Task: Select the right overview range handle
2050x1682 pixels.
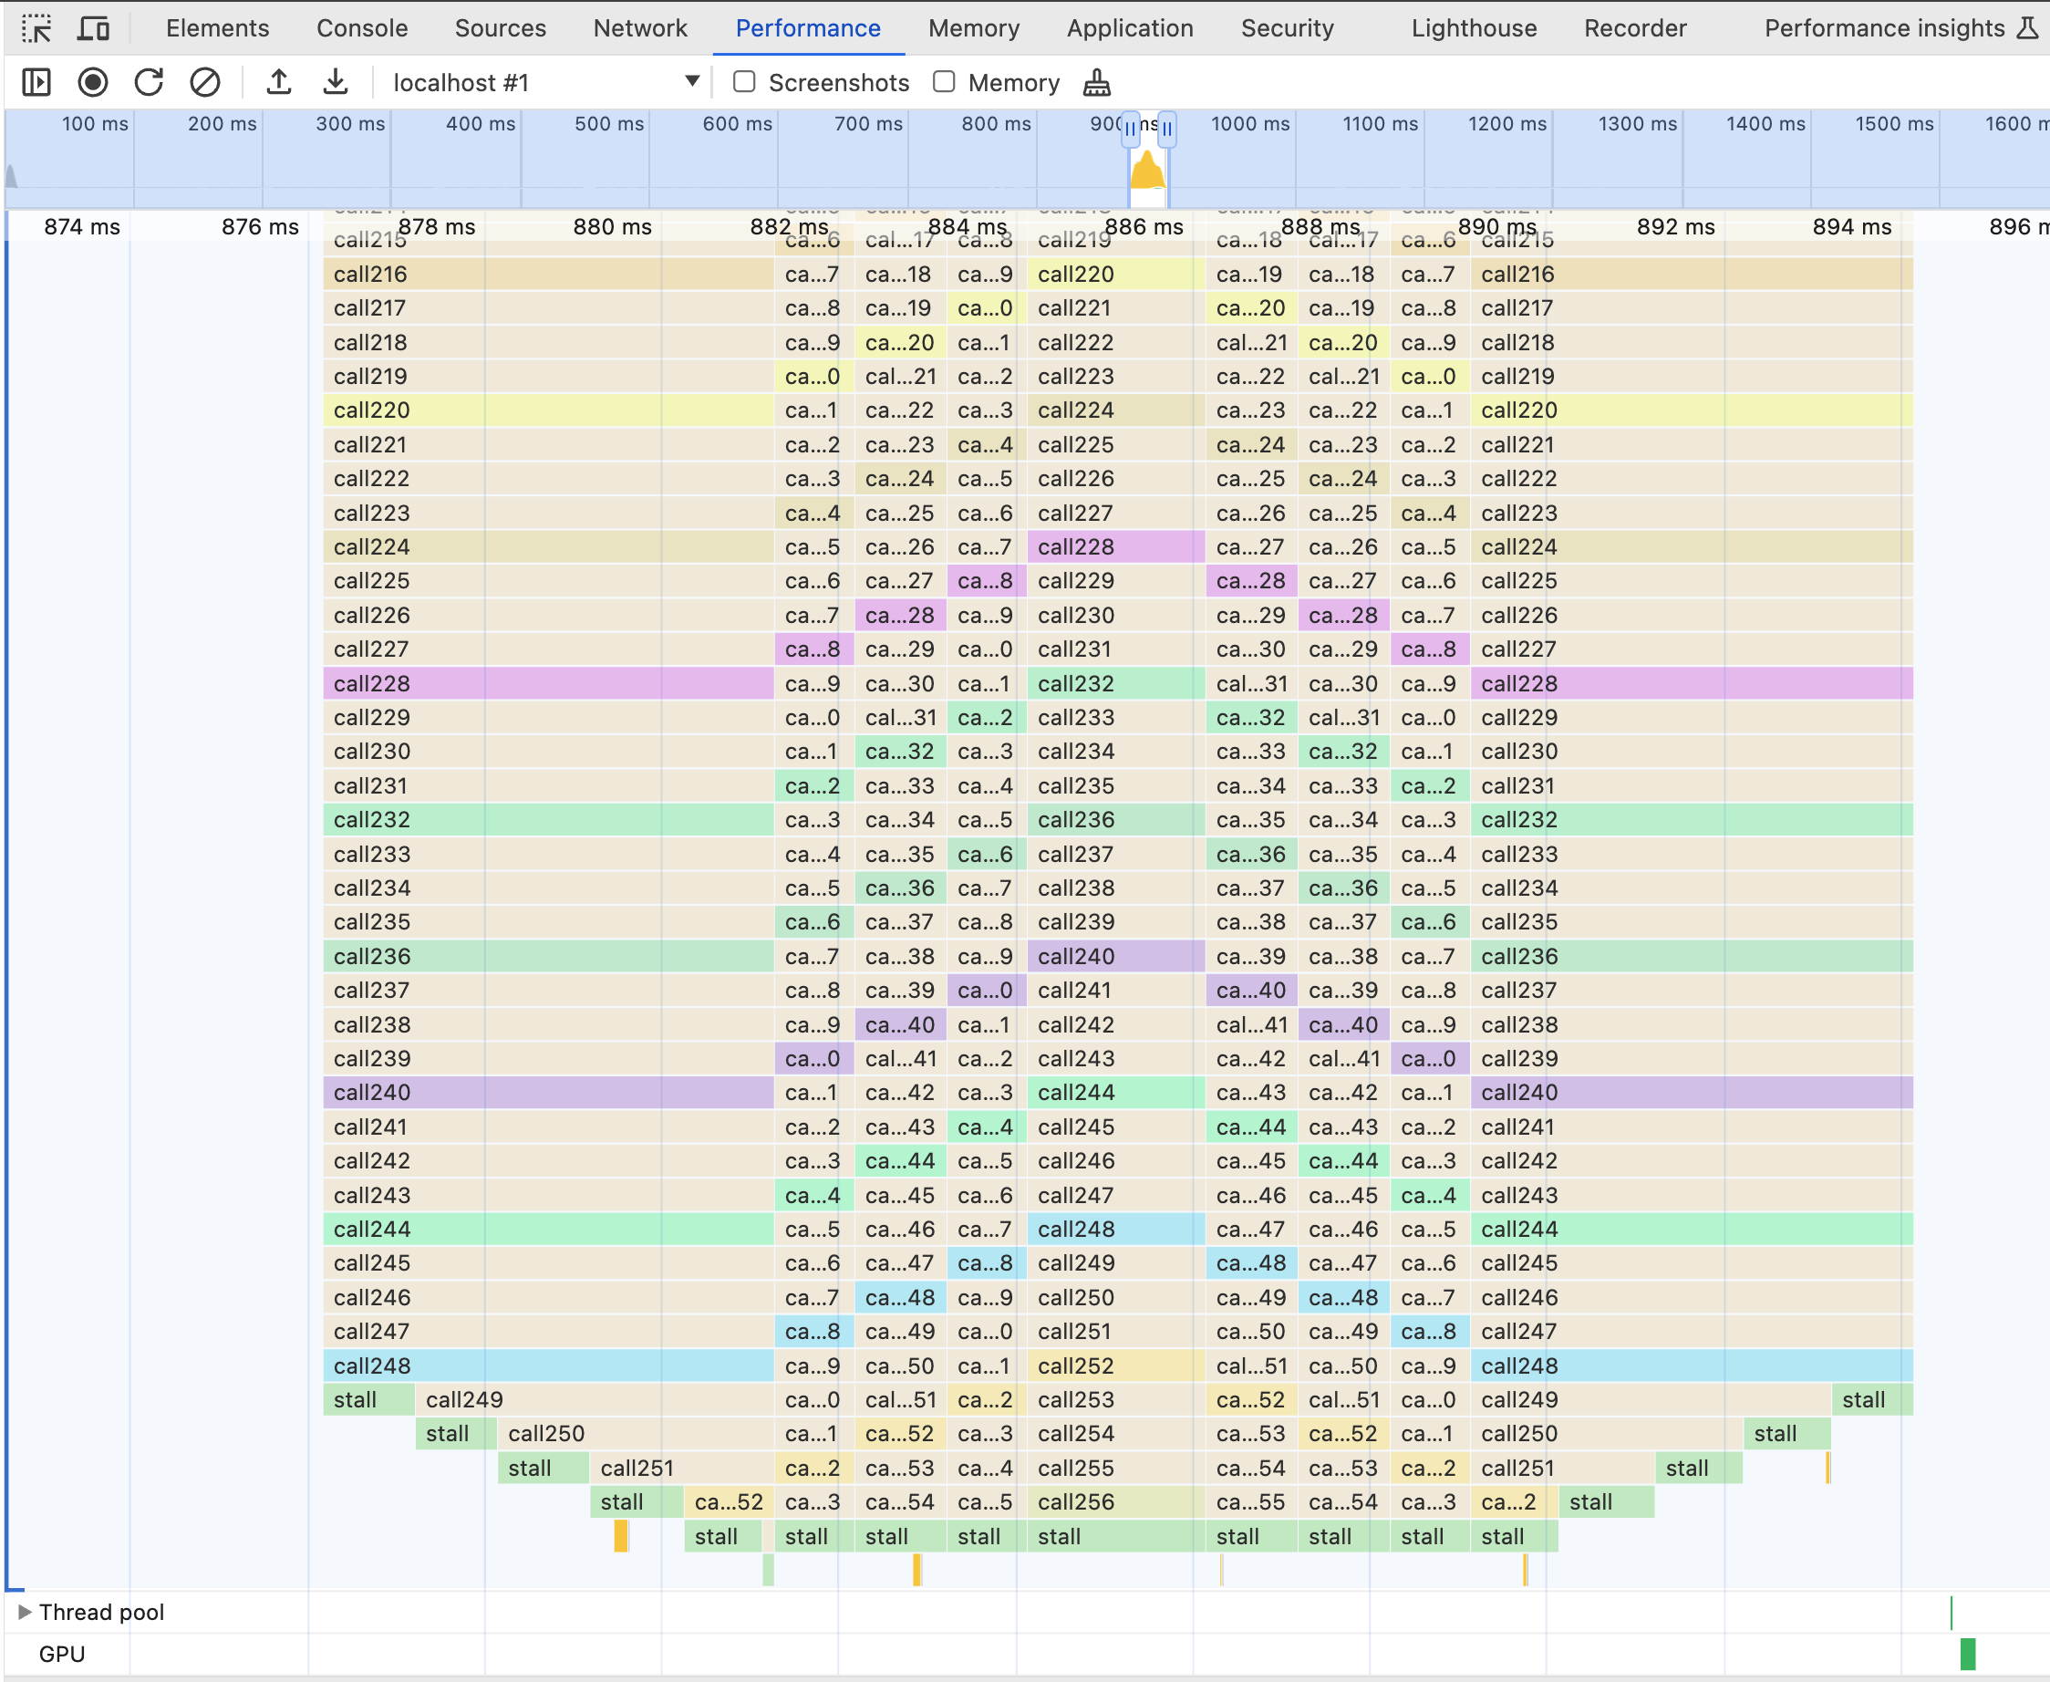Action: (1167, 128)
